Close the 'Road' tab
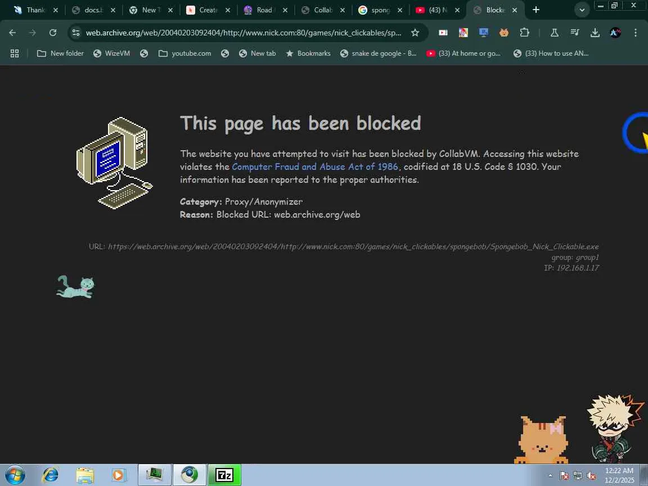 tap(285, 10)
